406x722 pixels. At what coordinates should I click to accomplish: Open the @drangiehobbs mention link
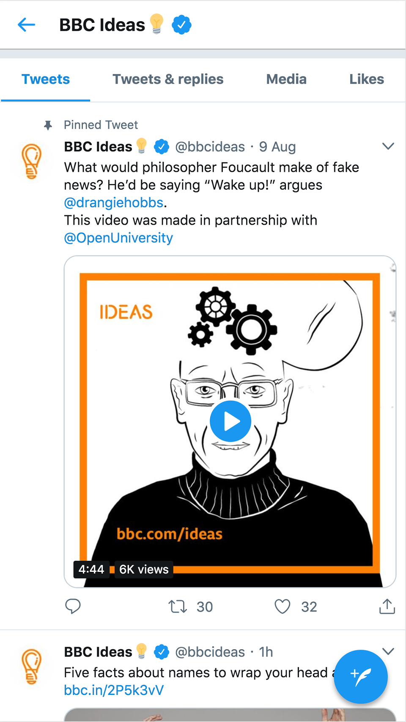pos(114,203)
